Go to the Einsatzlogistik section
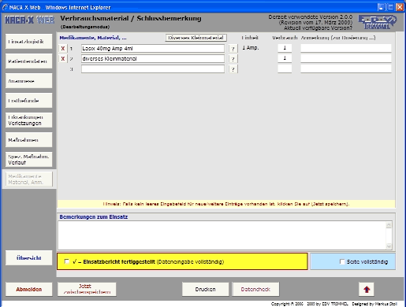 point(29,42)
